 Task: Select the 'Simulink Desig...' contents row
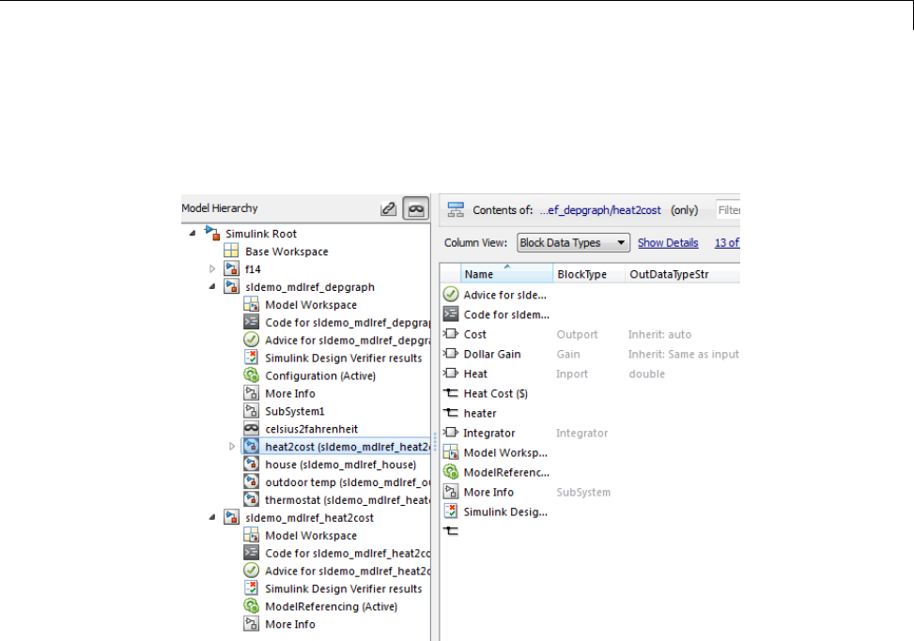(505, 511)
